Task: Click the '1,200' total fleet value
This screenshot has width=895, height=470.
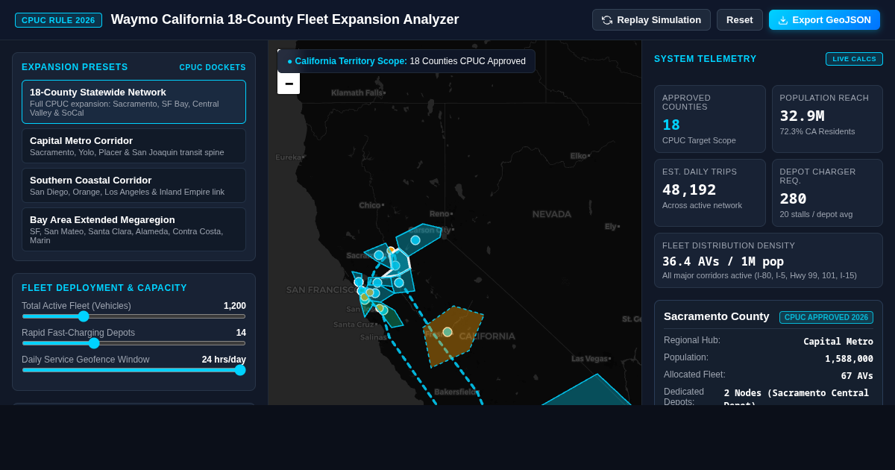Action: click(x=235, y=306)
